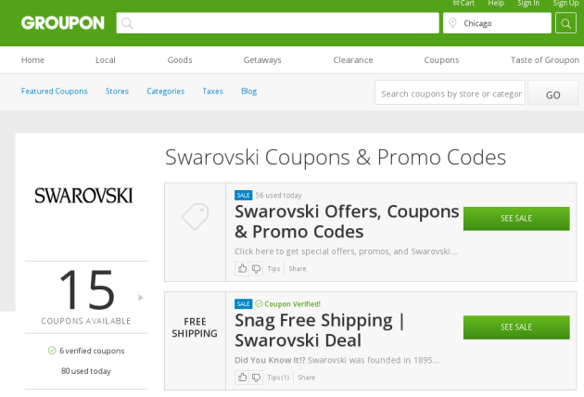Click the arrow beside 15 coupons available
The image size is (584, 397).
click(x=141, y=298)
